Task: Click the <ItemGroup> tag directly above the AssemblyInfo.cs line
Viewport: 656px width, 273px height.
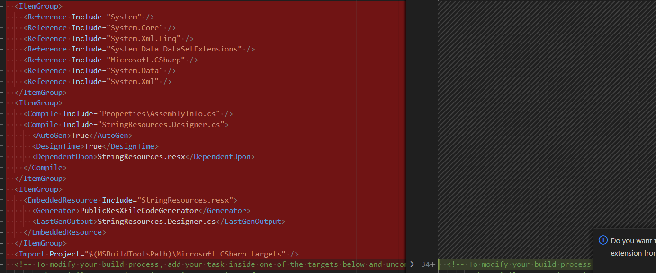Action: coord(38,103)
